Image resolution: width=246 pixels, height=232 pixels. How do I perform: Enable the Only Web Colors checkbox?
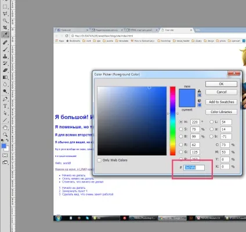(x=99, y=160)
